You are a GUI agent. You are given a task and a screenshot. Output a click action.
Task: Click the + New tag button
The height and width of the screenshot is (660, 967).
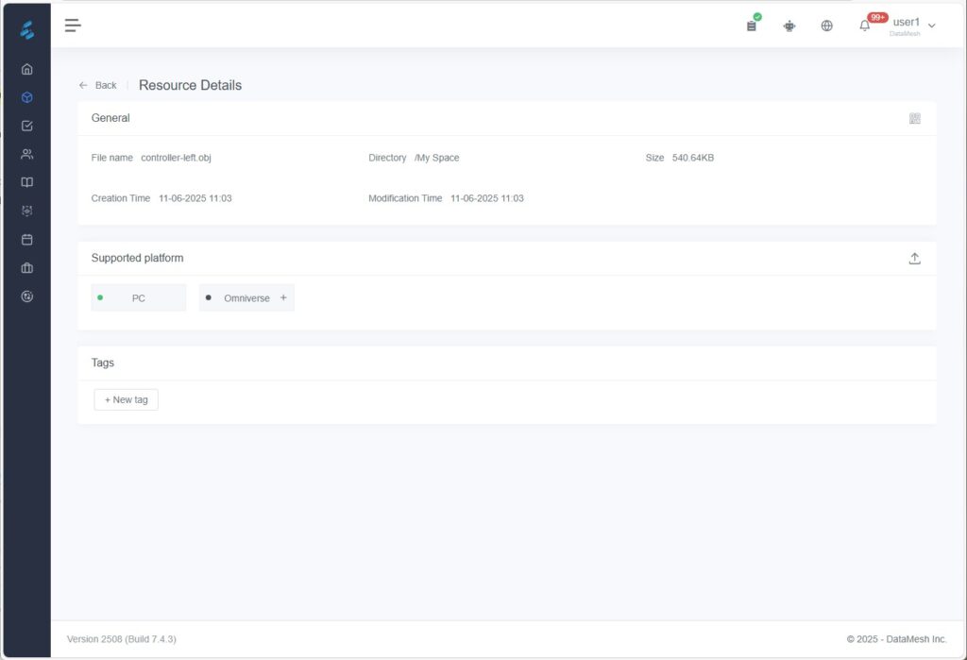click(127, 400)
